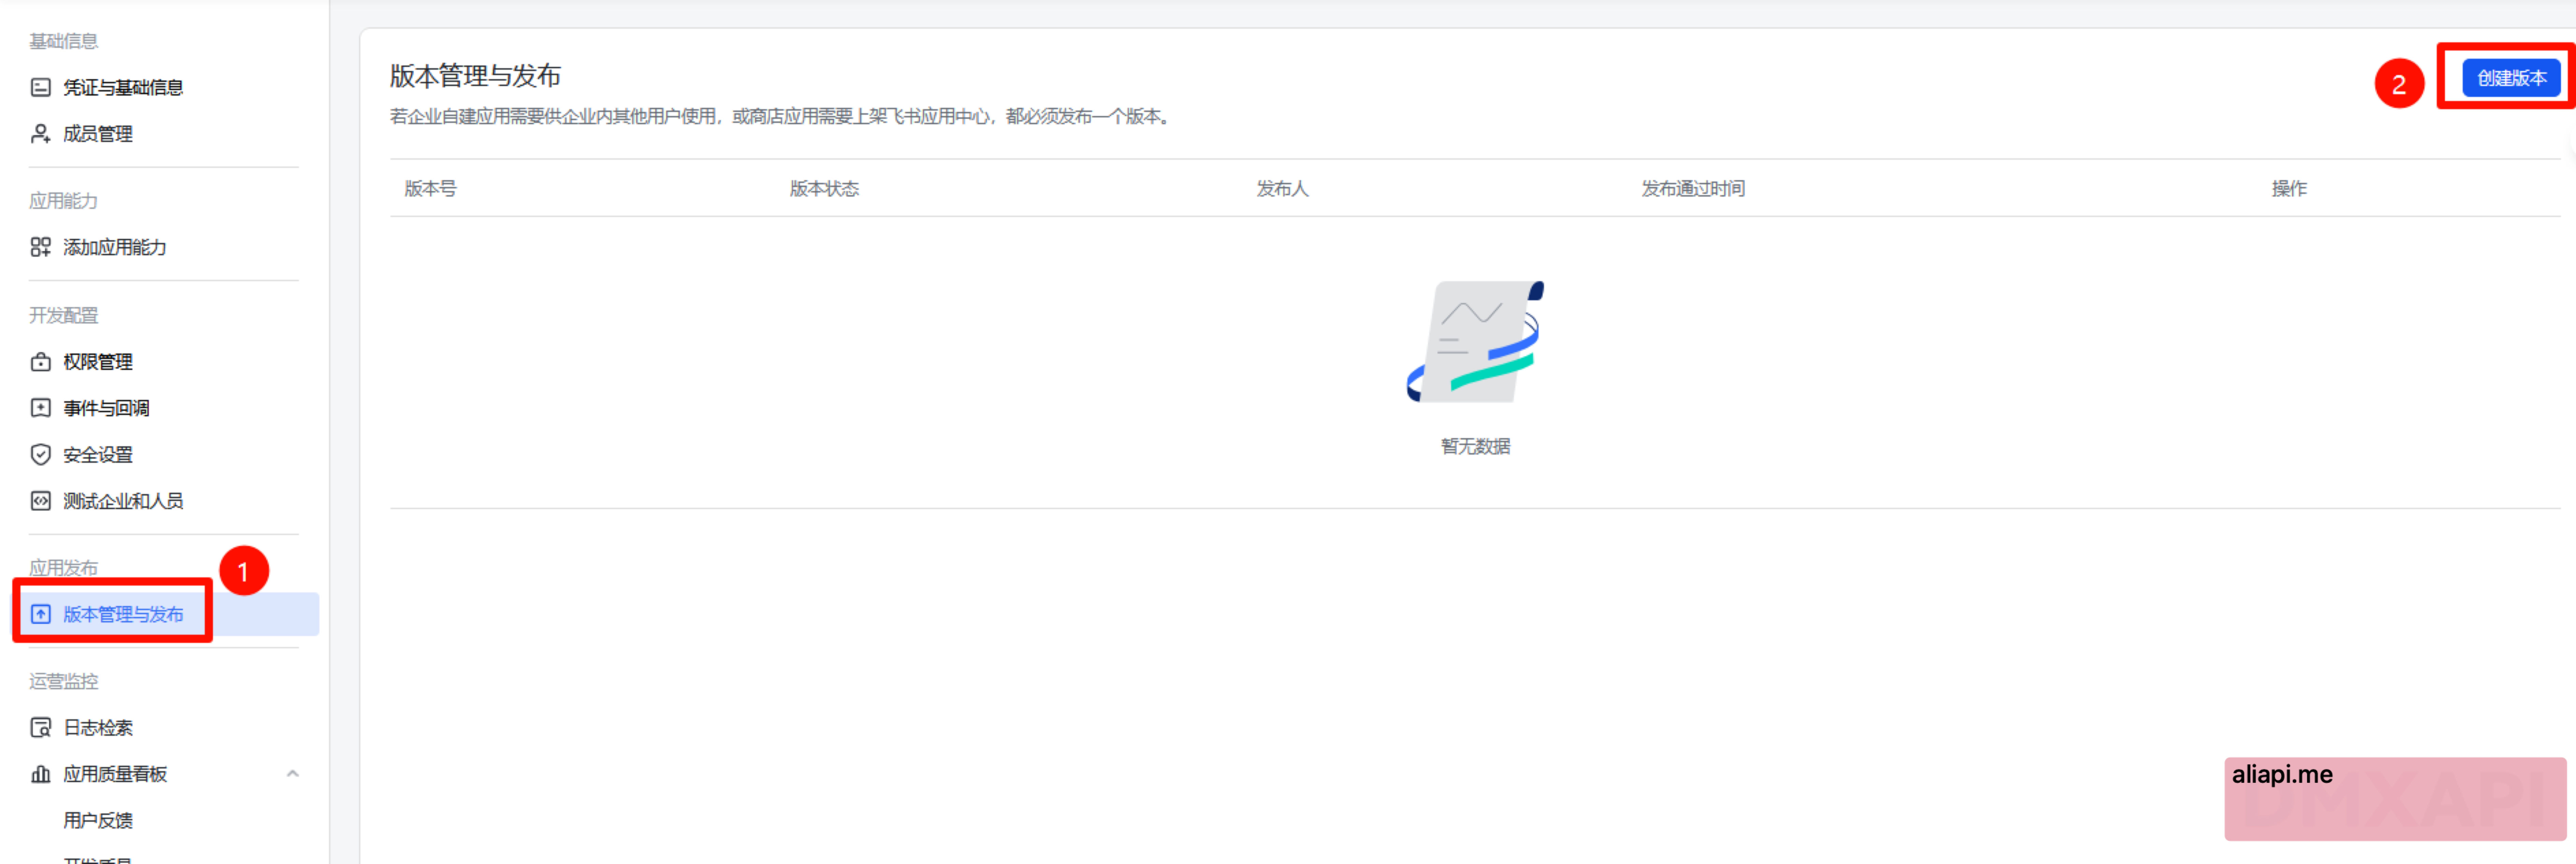
Task: Click the 版本状态 column header
Action: click(x=824, y=189)
